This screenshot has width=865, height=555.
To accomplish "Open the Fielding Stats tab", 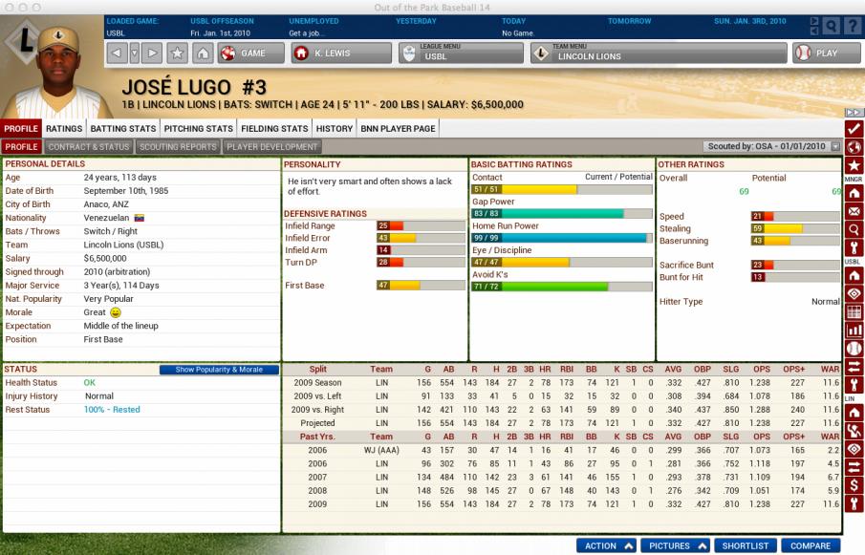I will [274, 128].
